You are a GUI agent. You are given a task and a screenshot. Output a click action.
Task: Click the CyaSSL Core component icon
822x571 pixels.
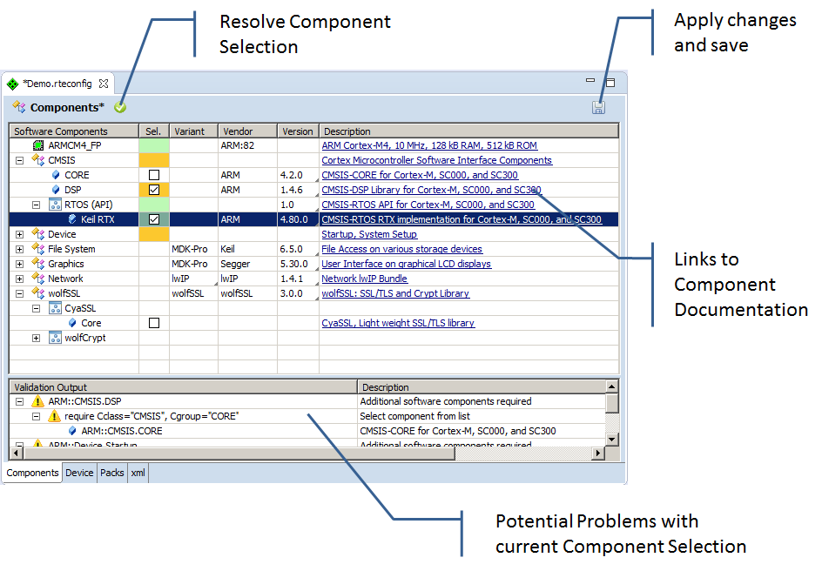coord(72,323)
